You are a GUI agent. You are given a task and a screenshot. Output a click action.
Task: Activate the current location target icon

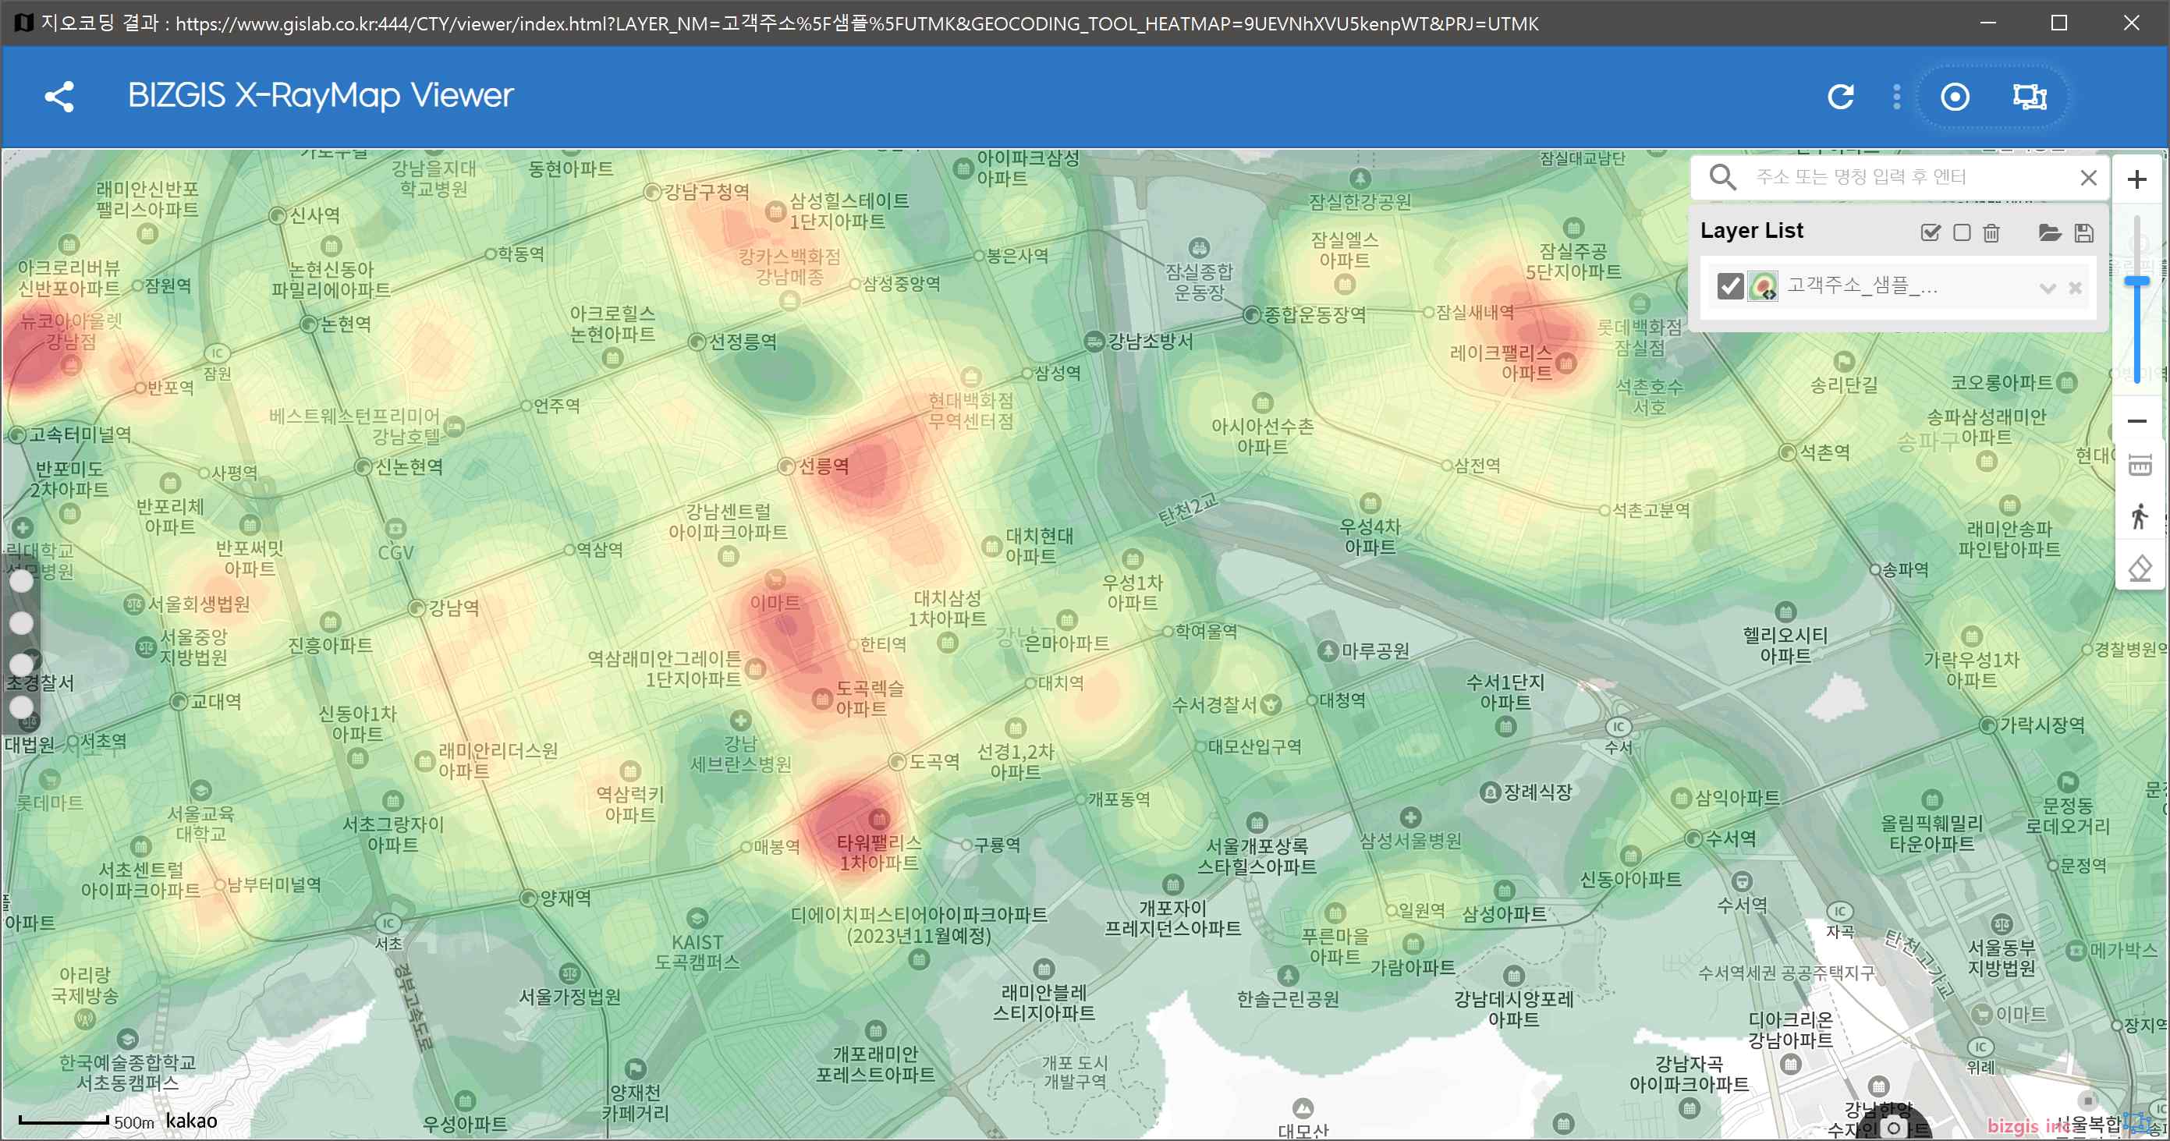[1955, 97]
